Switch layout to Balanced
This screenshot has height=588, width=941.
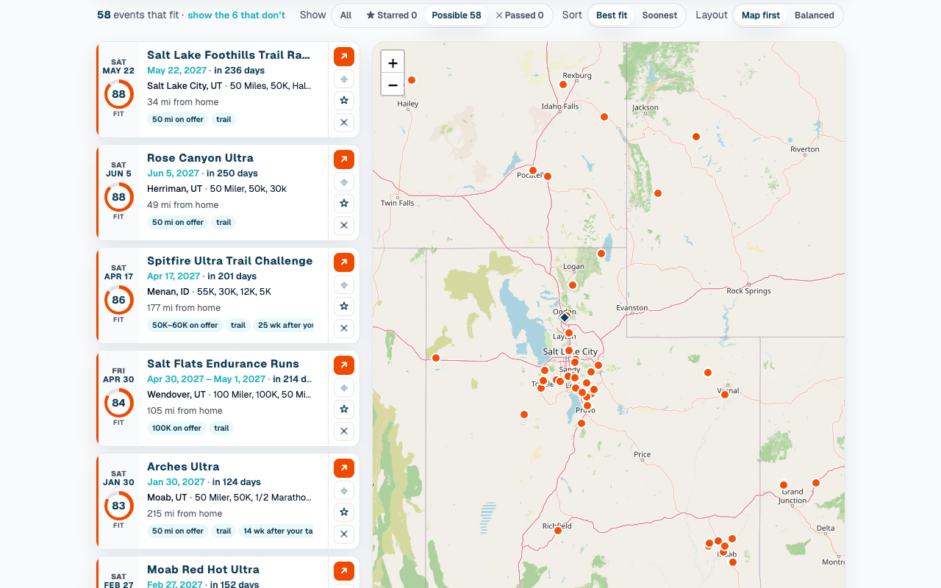[x=815, y=15]
